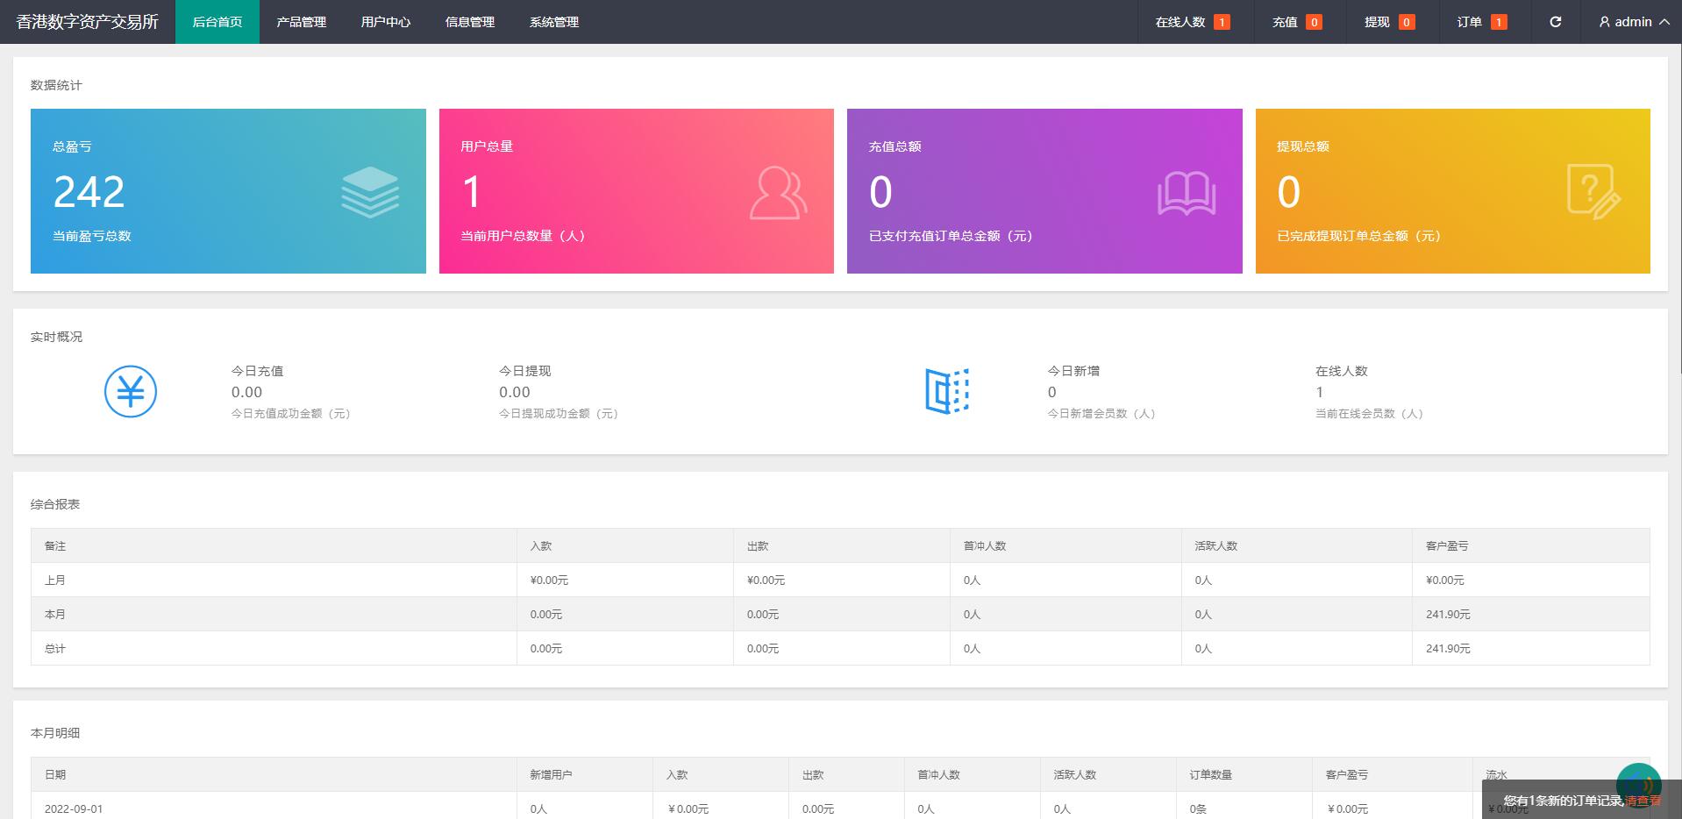
Task: Open the 系统管理 menu
Action: 553,22
